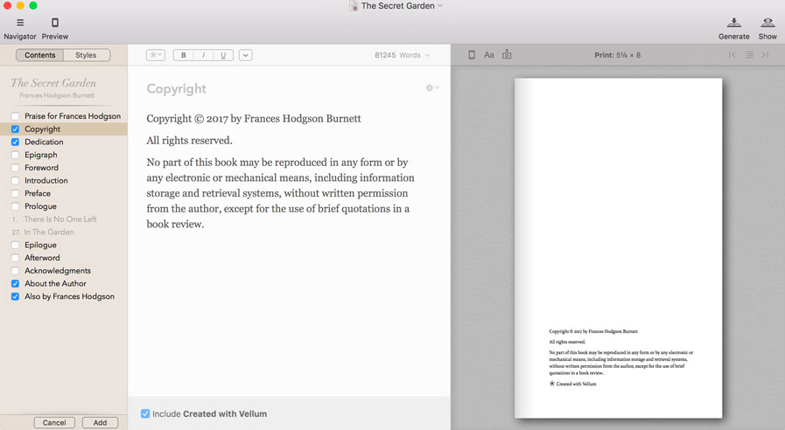Go to the first preview page

[x=732, y=55]
